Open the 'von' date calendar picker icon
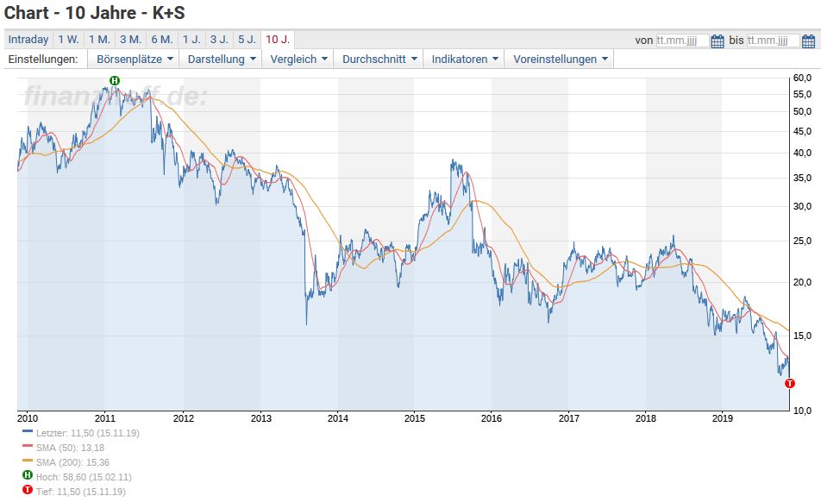 tap(718, 41)
